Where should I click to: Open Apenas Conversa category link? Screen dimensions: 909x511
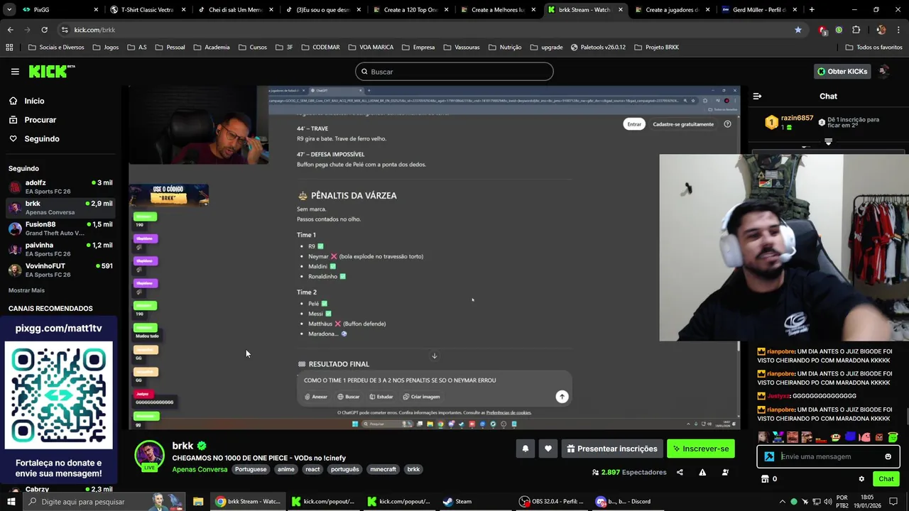(200, 469)
